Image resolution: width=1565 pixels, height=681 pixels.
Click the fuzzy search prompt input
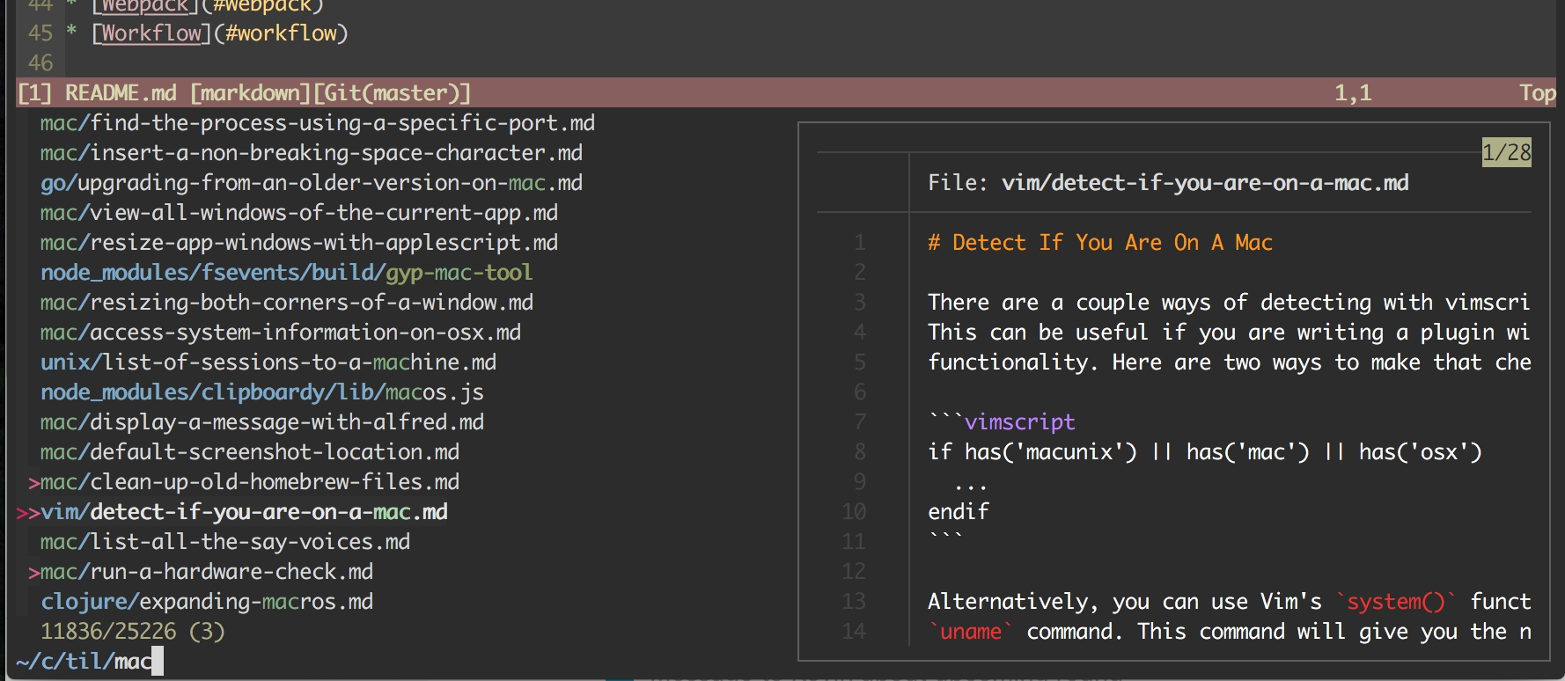pos(157,662)
